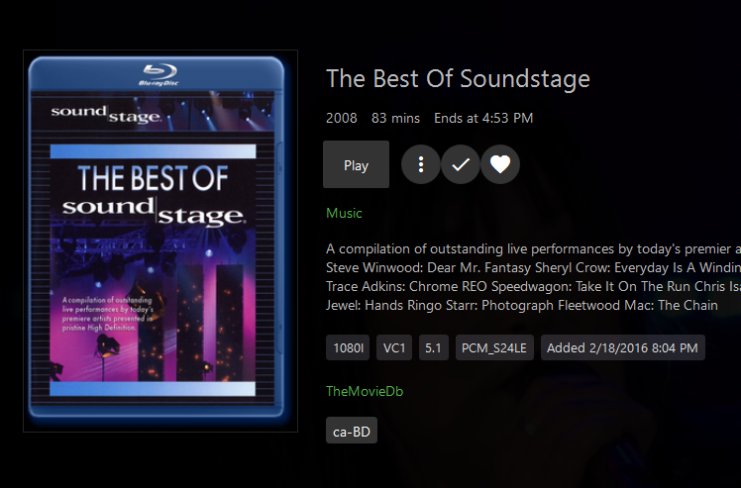Click the Blu-ray Disc logo on cover

[159, 74]
